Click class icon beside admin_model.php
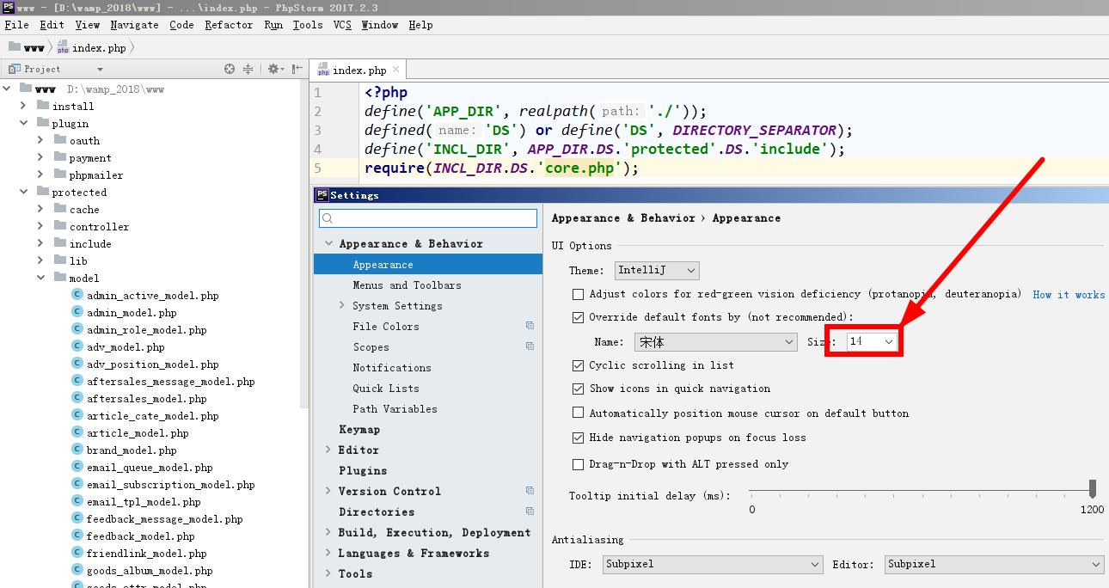Image resolution: width=1109 pixels, height=588 pixels. tap(77, 312)
